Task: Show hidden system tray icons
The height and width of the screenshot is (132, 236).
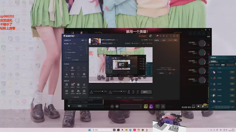Action: click(208, 130)
